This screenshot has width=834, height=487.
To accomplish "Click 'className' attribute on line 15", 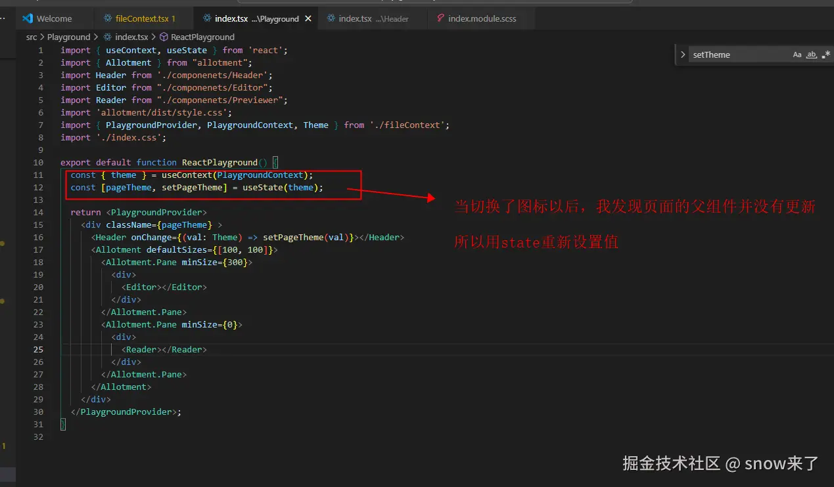I will 128,224.
